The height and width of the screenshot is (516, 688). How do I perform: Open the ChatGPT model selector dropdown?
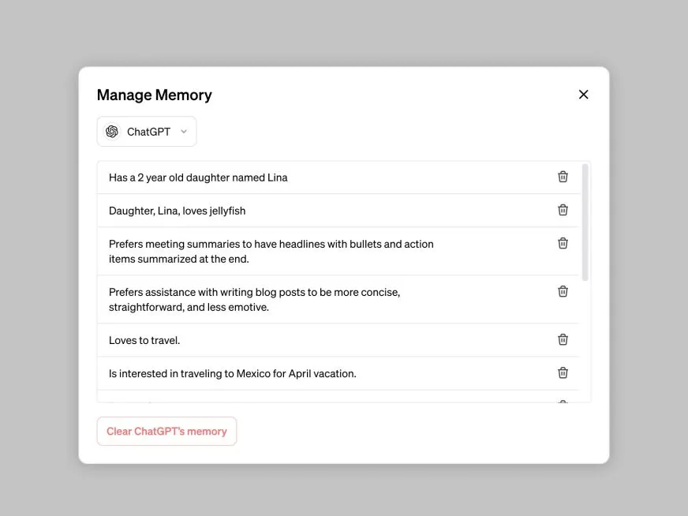[147, 132]
